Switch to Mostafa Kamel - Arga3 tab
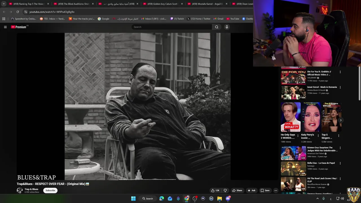The height and width of the screenshot is (203, 361). (x=207, y=4)
